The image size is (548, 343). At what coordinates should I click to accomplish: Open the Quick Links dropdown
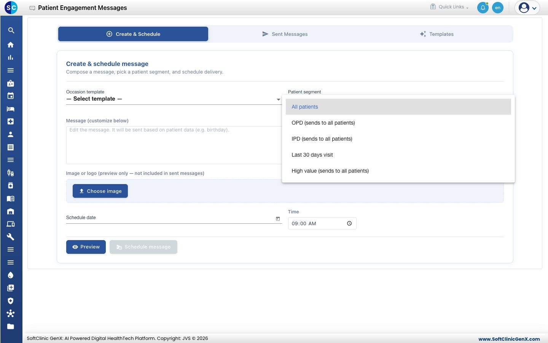[x=449, y=7]
